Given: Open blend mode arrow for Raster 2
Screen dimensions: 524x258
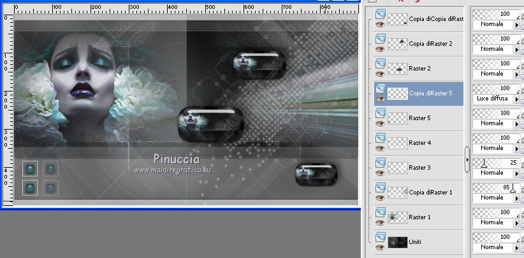Looking at the screenshot, I should [516, 74].
